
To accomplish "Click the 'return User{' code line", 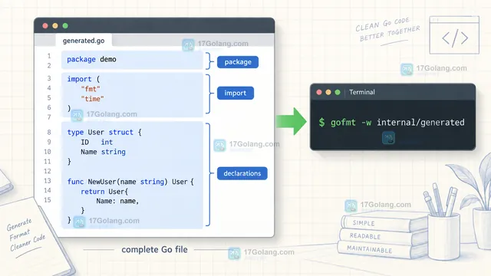I will point(104,192).
